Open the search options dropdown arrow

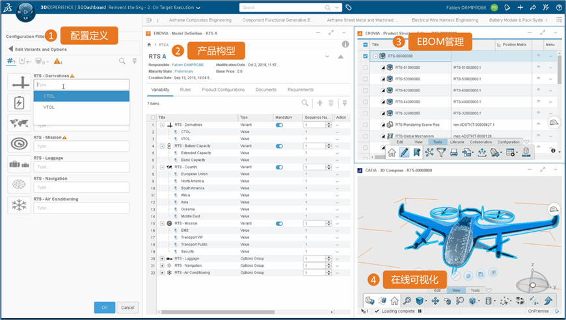(x=337, y=7)
